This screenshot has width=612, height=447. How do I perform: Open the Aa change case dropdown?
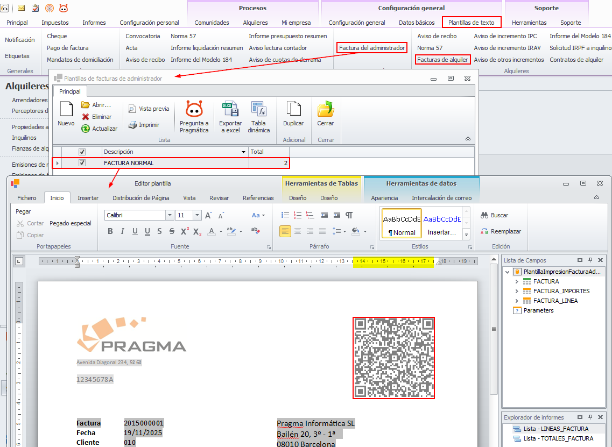258,215
